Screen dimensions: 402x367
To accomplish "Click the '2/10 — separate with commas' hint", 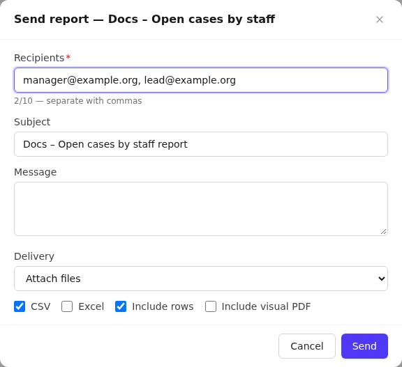I will coord(78,101).
